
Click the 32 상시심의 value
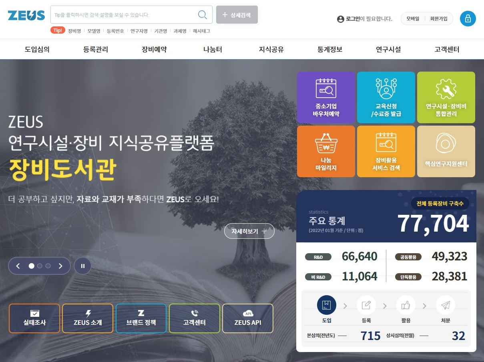(458, 336)
